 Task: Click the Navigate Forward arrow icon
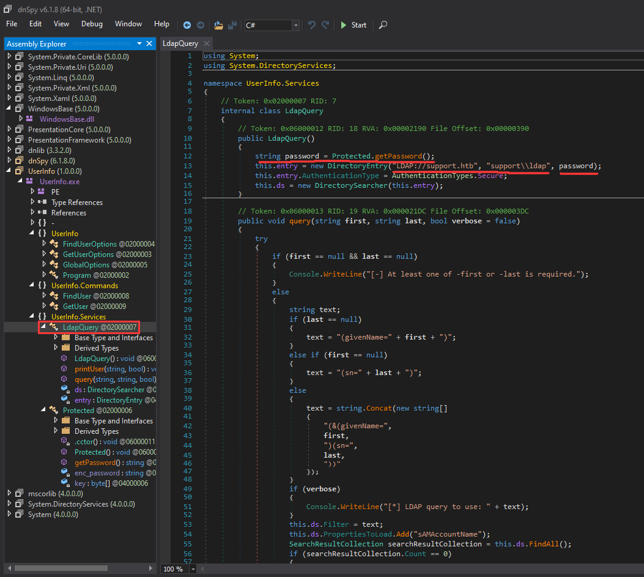coord(201,25)
